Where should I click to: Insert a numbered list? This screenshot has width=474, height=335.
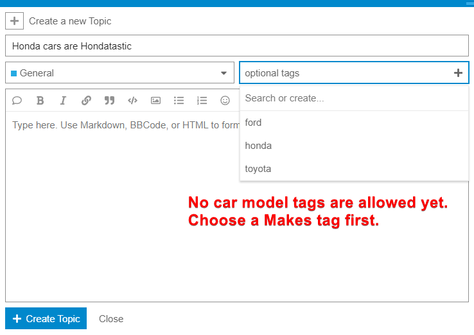[202, 100]
